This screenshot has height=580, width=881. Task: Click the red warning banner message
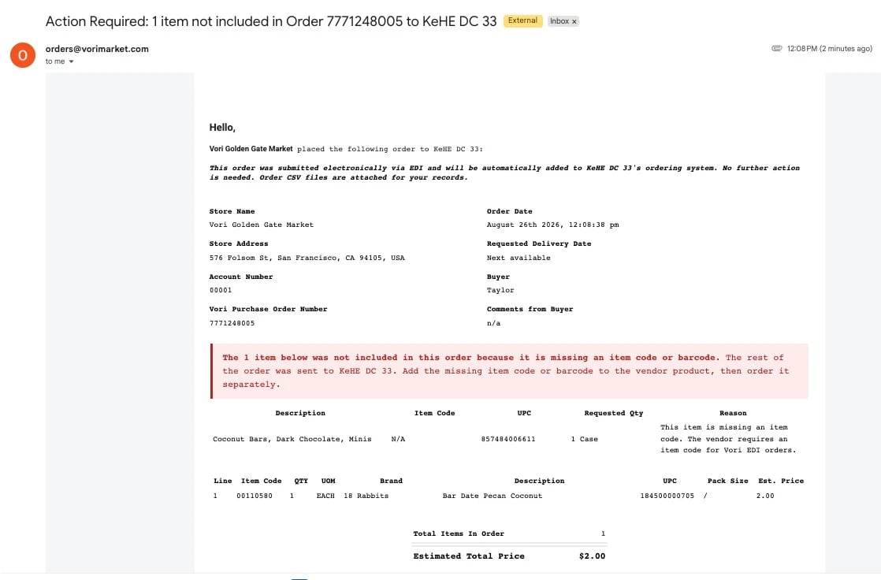pos(510,371)
